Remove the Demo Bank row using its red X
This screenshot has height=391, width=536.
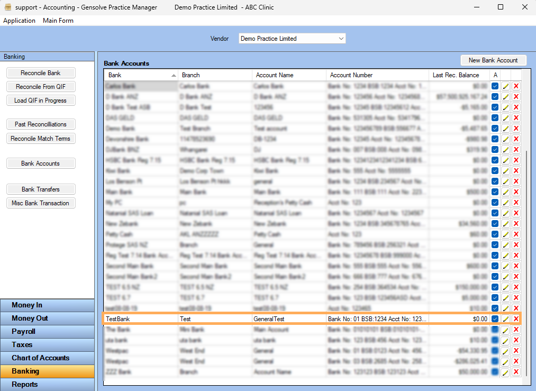516,129
